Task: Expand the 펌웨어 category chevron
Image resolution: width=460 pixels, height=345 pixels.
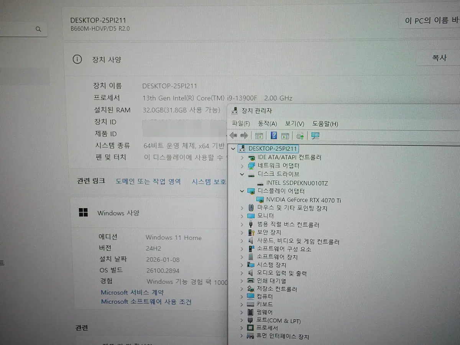Action: pyautogui.click(x=242, y=312)
